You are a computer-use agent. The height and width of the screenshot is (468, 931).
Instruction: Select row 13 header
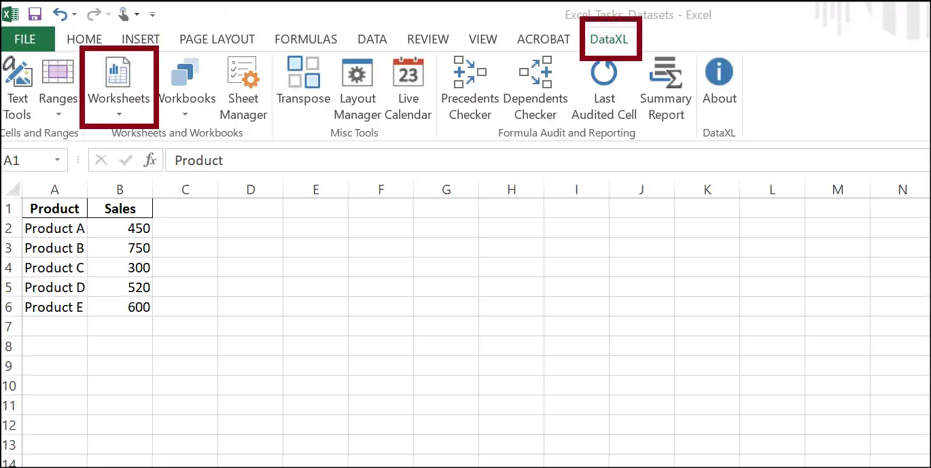[x=10, y=445]
